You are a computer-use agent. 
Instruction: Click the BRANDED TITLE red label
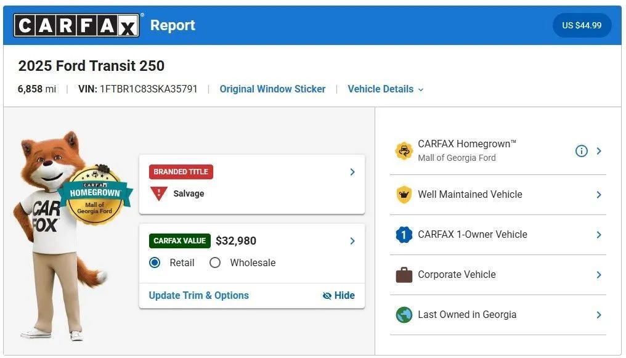click(x=181, y=172)
